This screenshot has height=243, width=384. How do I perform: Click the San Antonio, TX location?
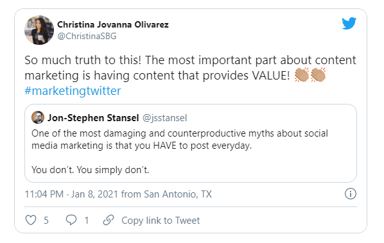[178, 194]
